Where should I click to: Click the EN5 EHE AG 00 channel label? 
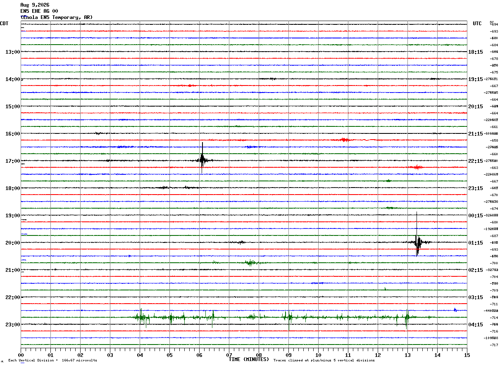pos(39,11)
